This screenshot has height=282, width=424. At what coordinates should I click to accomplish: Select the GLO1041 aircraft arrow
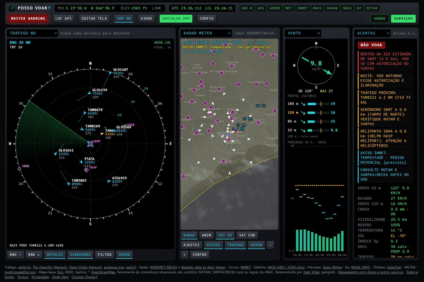coord(55,154)
